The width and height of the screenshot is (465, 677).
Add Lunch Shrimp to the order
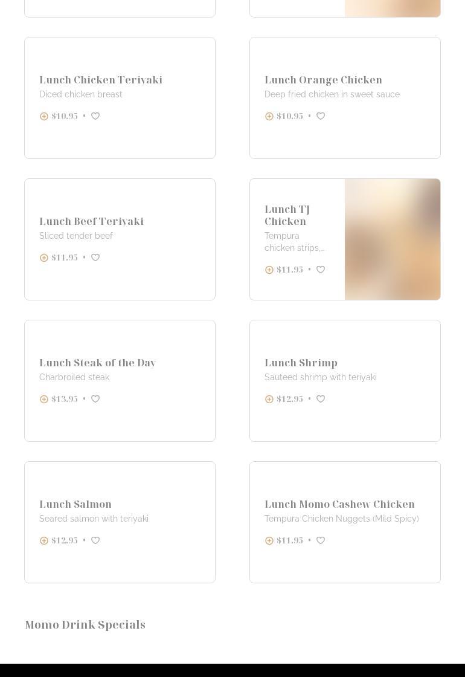pos(269,399)
